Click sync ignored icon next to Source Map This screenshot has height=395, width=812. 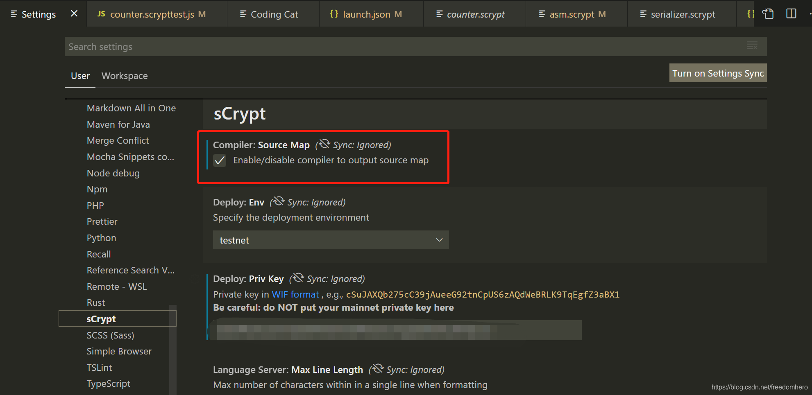point(324,144)
